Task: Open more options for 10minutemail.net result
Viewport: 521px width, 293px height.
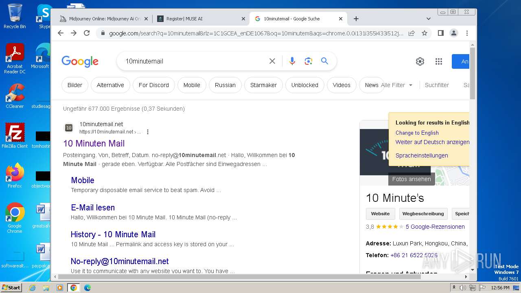Action: click(148, 132)
